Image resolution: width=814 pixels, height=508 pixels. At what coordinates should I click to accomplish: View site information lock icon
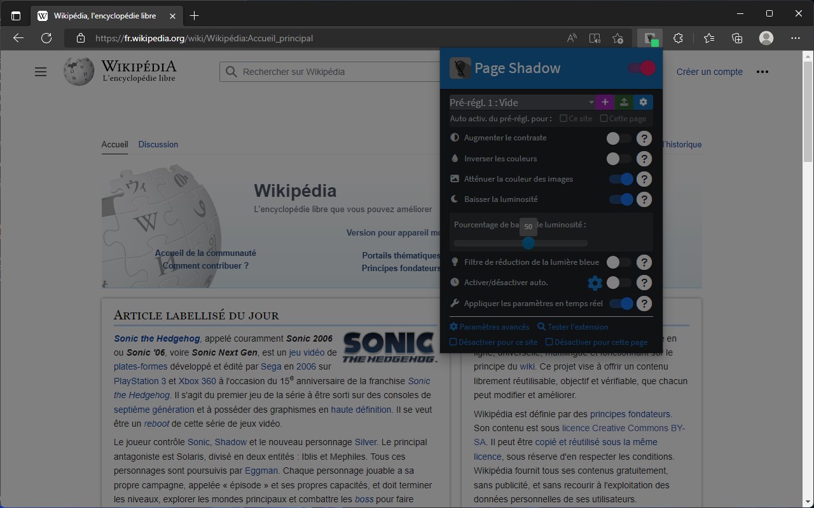pyautogui.click(x=80, y=38)
